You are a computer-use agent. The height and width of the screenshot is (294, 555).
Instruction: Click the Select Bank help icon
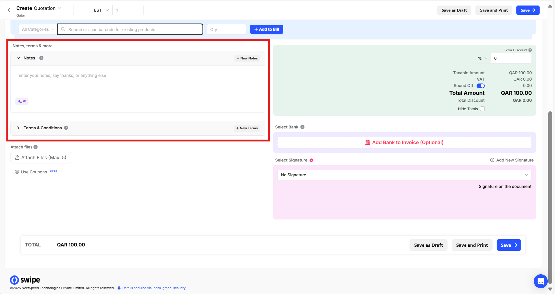(302, 127)
